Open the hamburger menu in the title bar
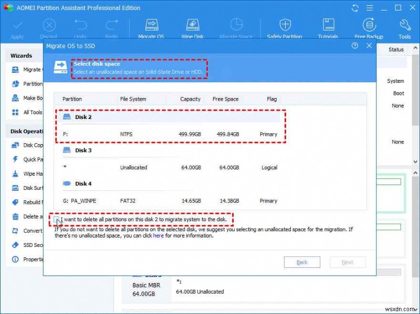The width and height of the screenshot is (420, 314). click(369, 8)
